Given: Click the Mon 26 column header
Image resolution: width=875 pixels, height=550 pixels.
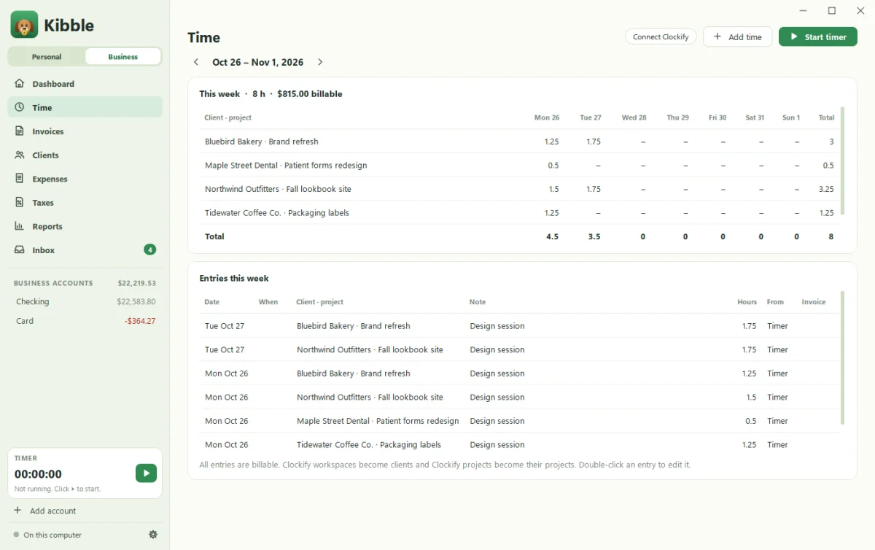Looking at the screenshot, I should pos(547,117).
